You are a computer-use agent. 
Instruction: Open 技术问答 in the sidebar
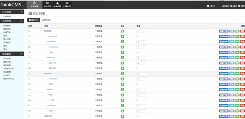7,39
